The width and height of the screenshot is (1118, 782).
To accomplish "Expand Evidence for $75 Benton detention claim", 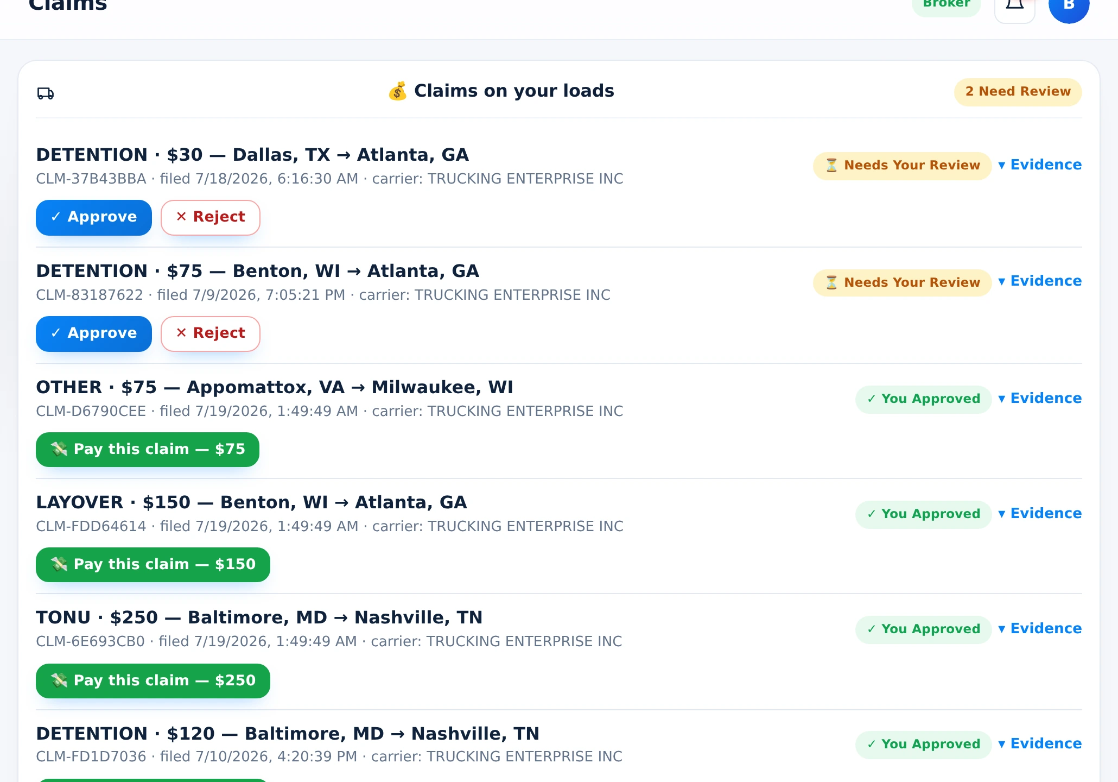I will 1040,281.
